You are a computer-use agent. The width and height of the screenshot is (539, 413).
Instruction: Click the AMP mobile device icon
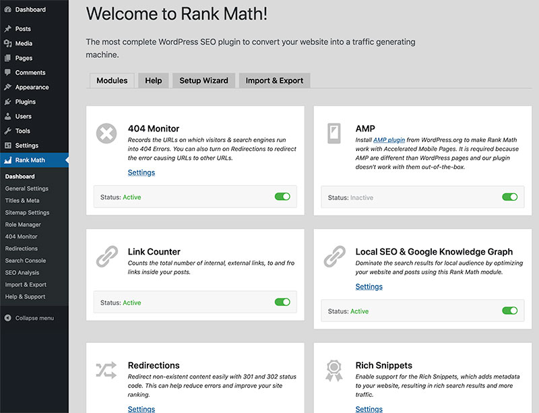coord(334,133)
